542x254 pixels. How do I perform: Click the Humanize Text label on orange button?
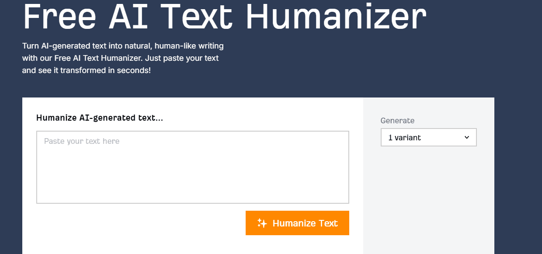click(x=305, y=223)
